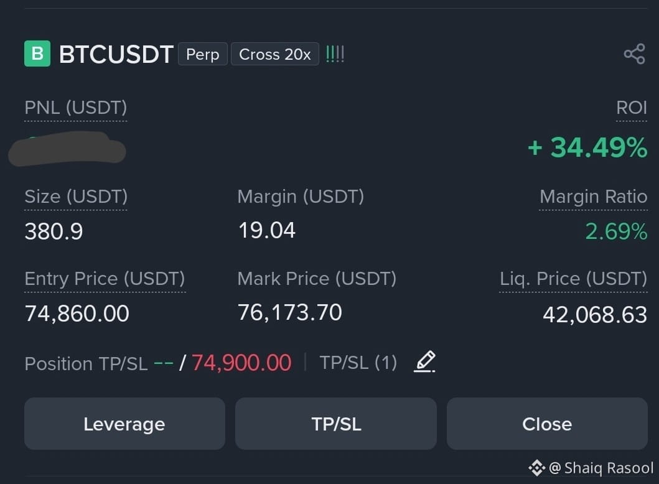
Task: Click the ADL indicator bars
Action: tap(335, 54)
